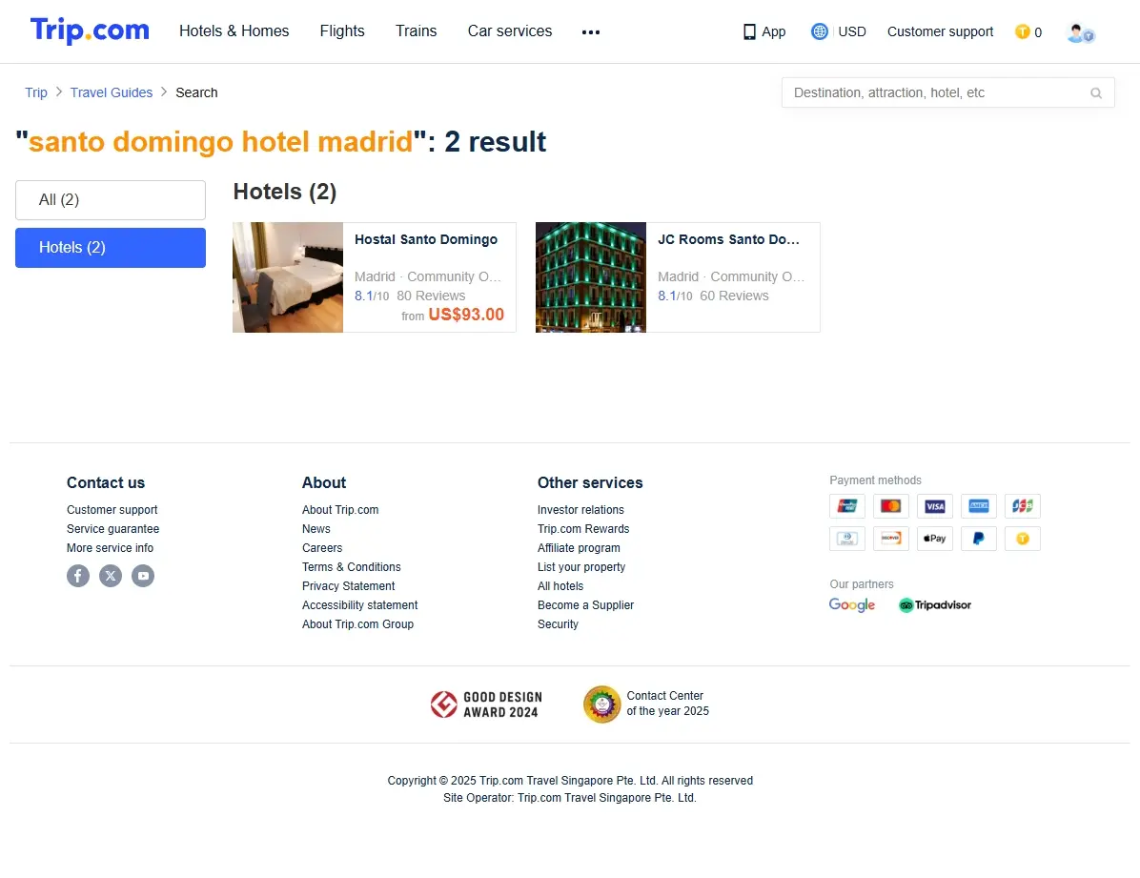Open footer Customer support link

point(112,510)
